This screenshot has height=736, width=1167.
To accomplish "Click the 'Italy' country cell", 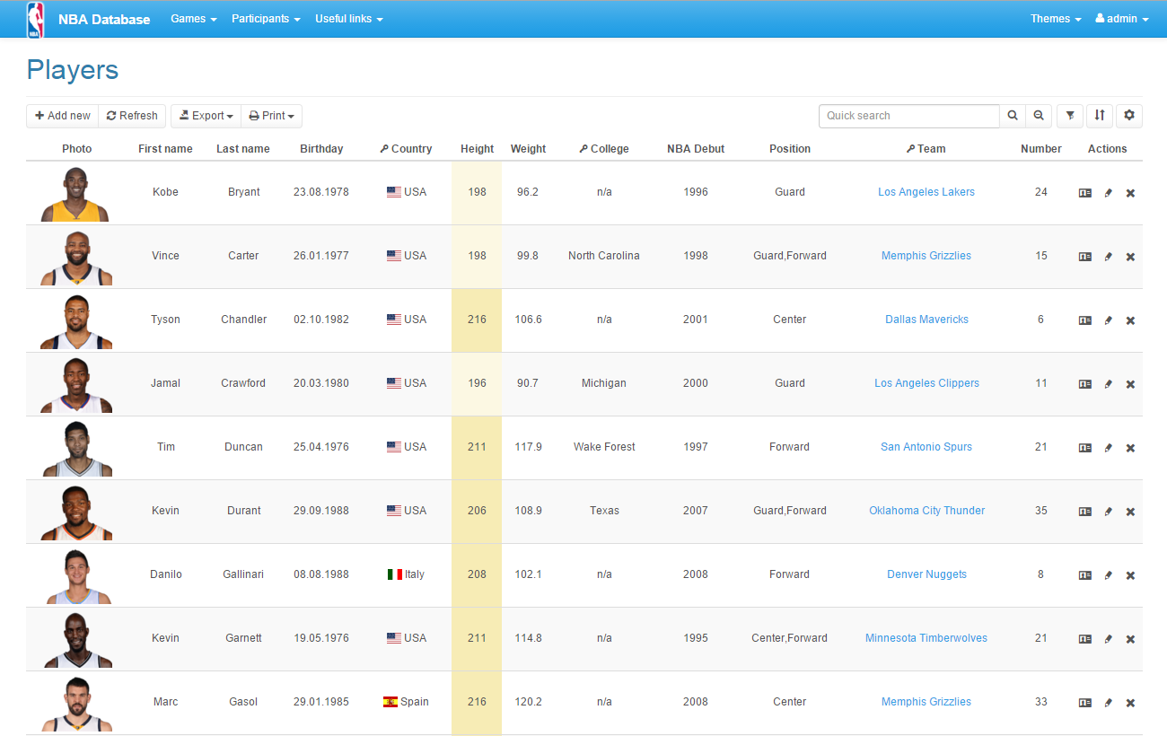I will coord(406,574).
